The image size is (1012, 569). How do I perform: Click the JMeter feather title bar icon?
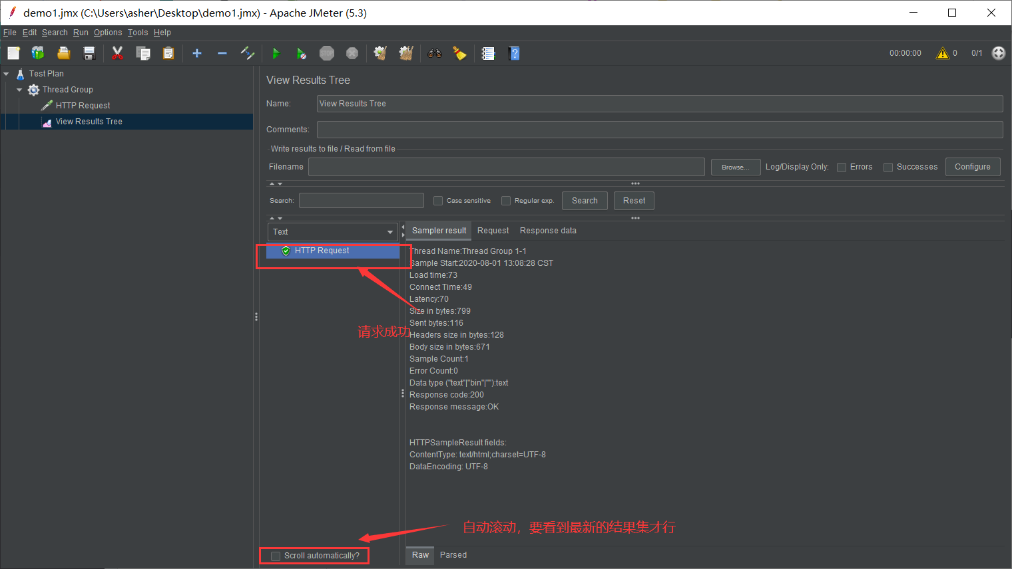(x=12, y=12)
